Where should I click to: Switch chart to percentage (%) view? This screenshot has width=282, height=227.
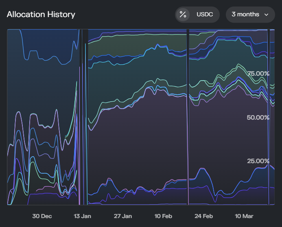point(183,15)
